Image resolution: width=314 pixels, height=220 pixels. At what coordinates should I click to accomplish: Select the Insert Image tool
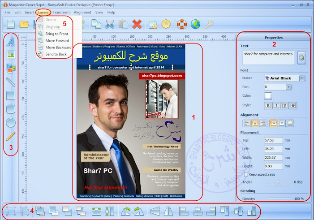[x=11, y=55]
